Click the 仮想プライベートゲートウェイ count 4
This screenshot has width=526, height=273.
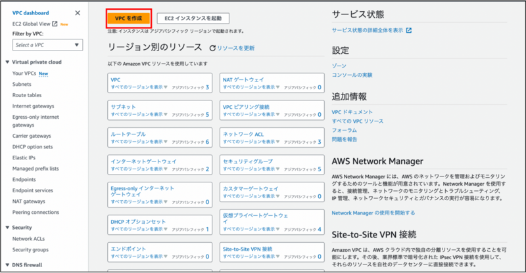click(320, 230)
